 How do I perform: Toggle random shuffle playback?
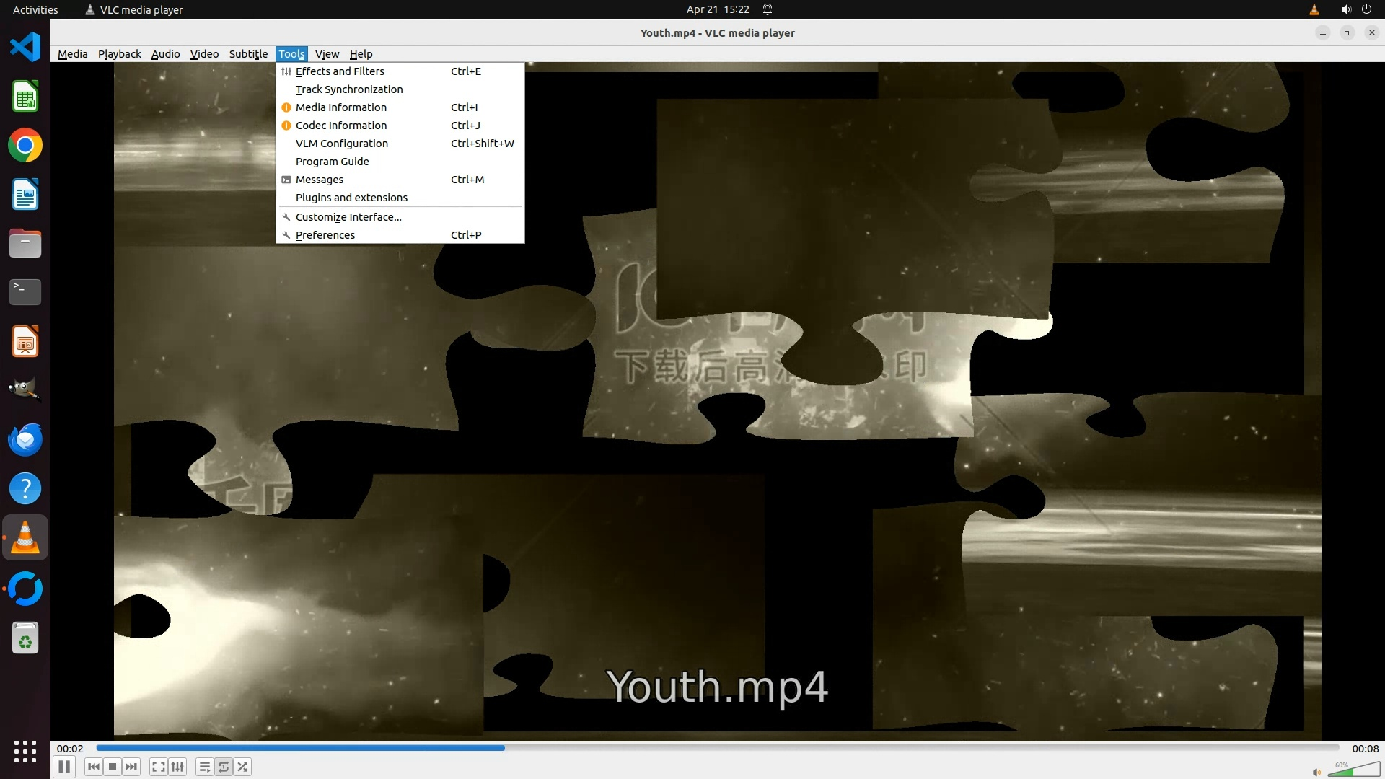(243, 767)
